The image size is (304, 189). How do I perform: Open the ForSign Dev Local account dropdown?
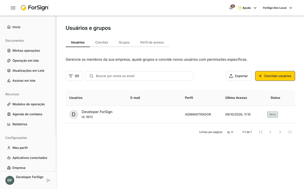click(277, 8)
